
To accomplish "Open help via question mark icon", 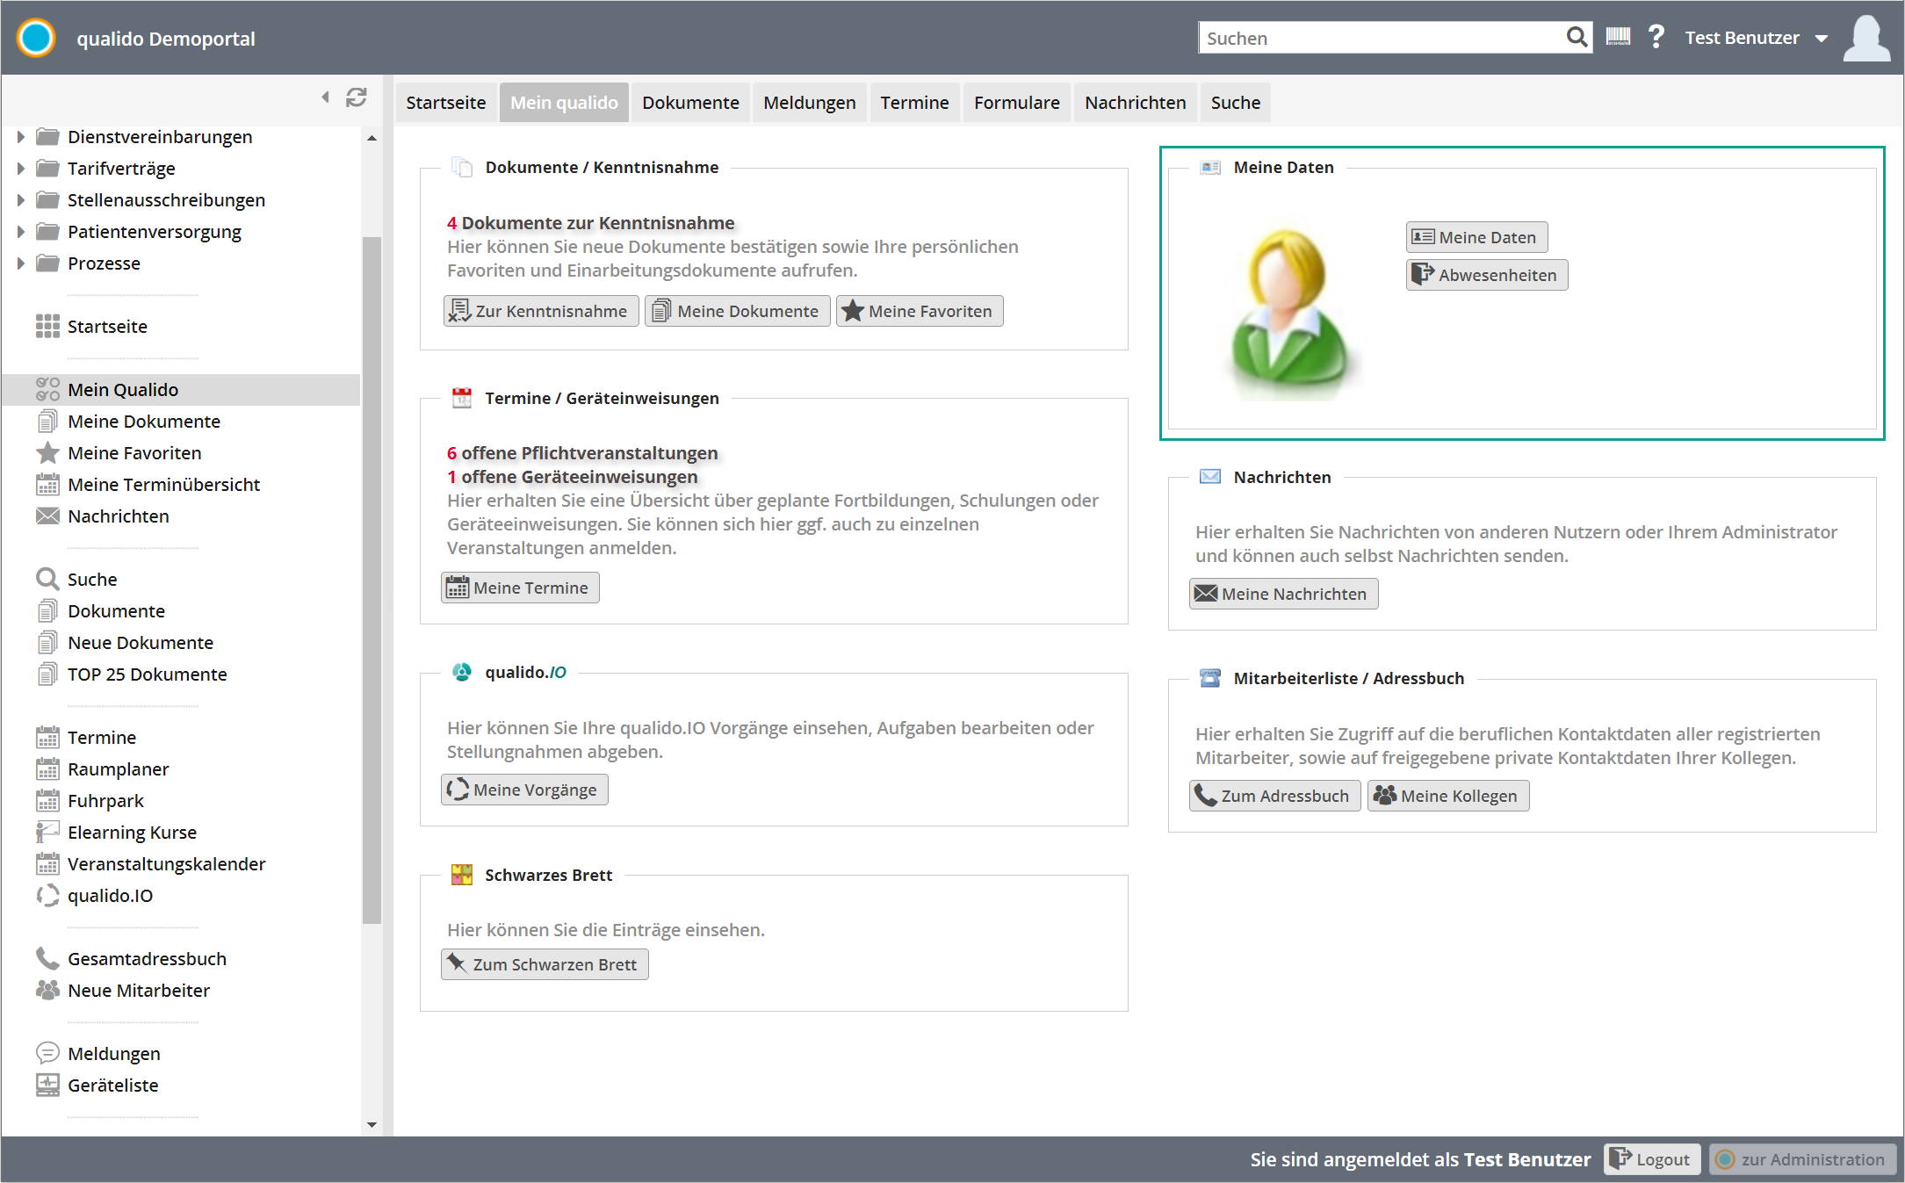I will (x=1656, y=37).
